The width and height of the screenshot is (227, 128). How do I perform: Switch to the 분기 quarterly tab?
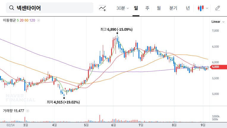[x=173, y=8]
